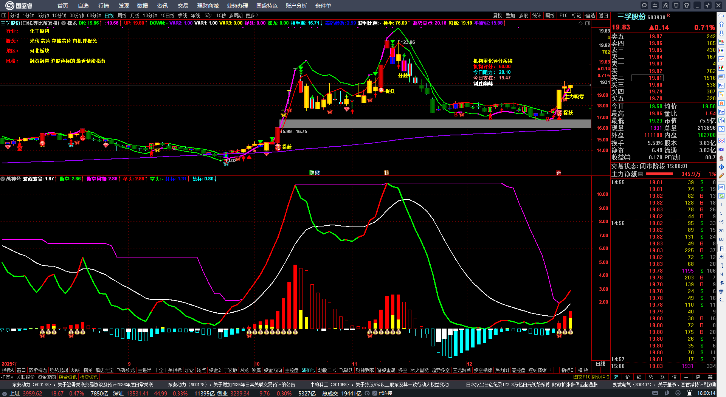Click the Fiz sidebar icon
This screenshot has height=397, width=726.
[x=721, y=112]
